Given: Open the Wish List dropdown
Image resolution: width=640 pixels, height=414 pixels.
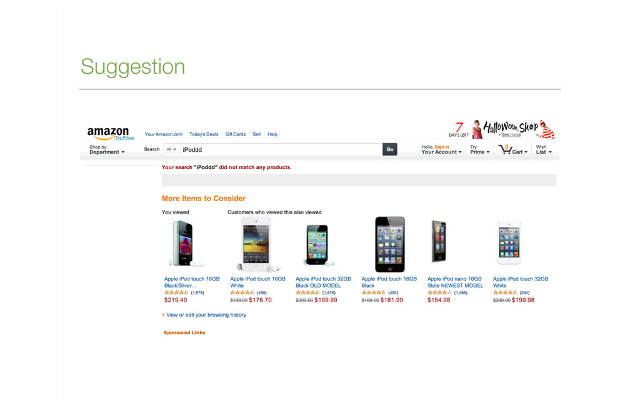Looking at the screenshot, I should pos(544,150).
